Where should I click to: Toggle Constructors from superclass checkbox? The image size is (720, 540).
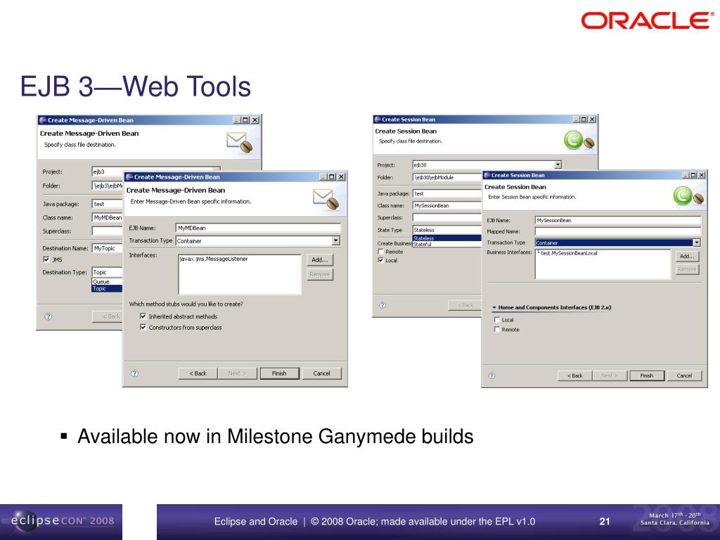pyautogui.click(x=143, y=328)
